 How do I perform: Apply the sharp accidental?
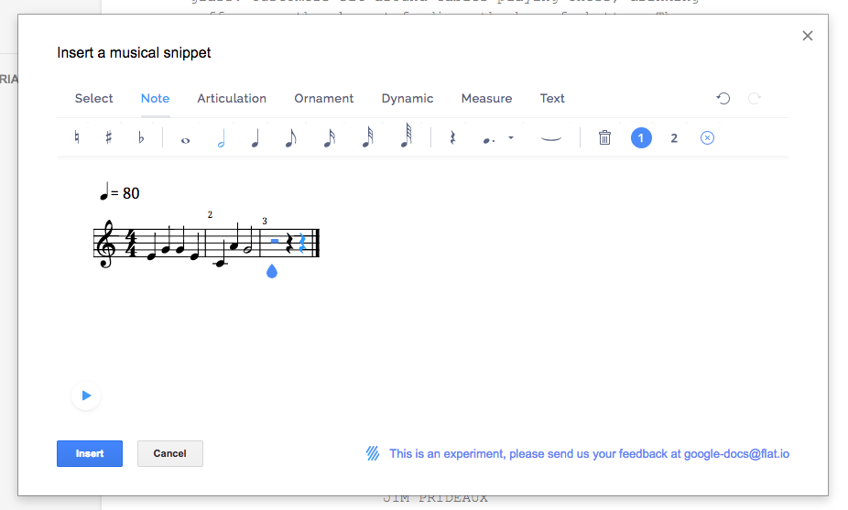109,138
